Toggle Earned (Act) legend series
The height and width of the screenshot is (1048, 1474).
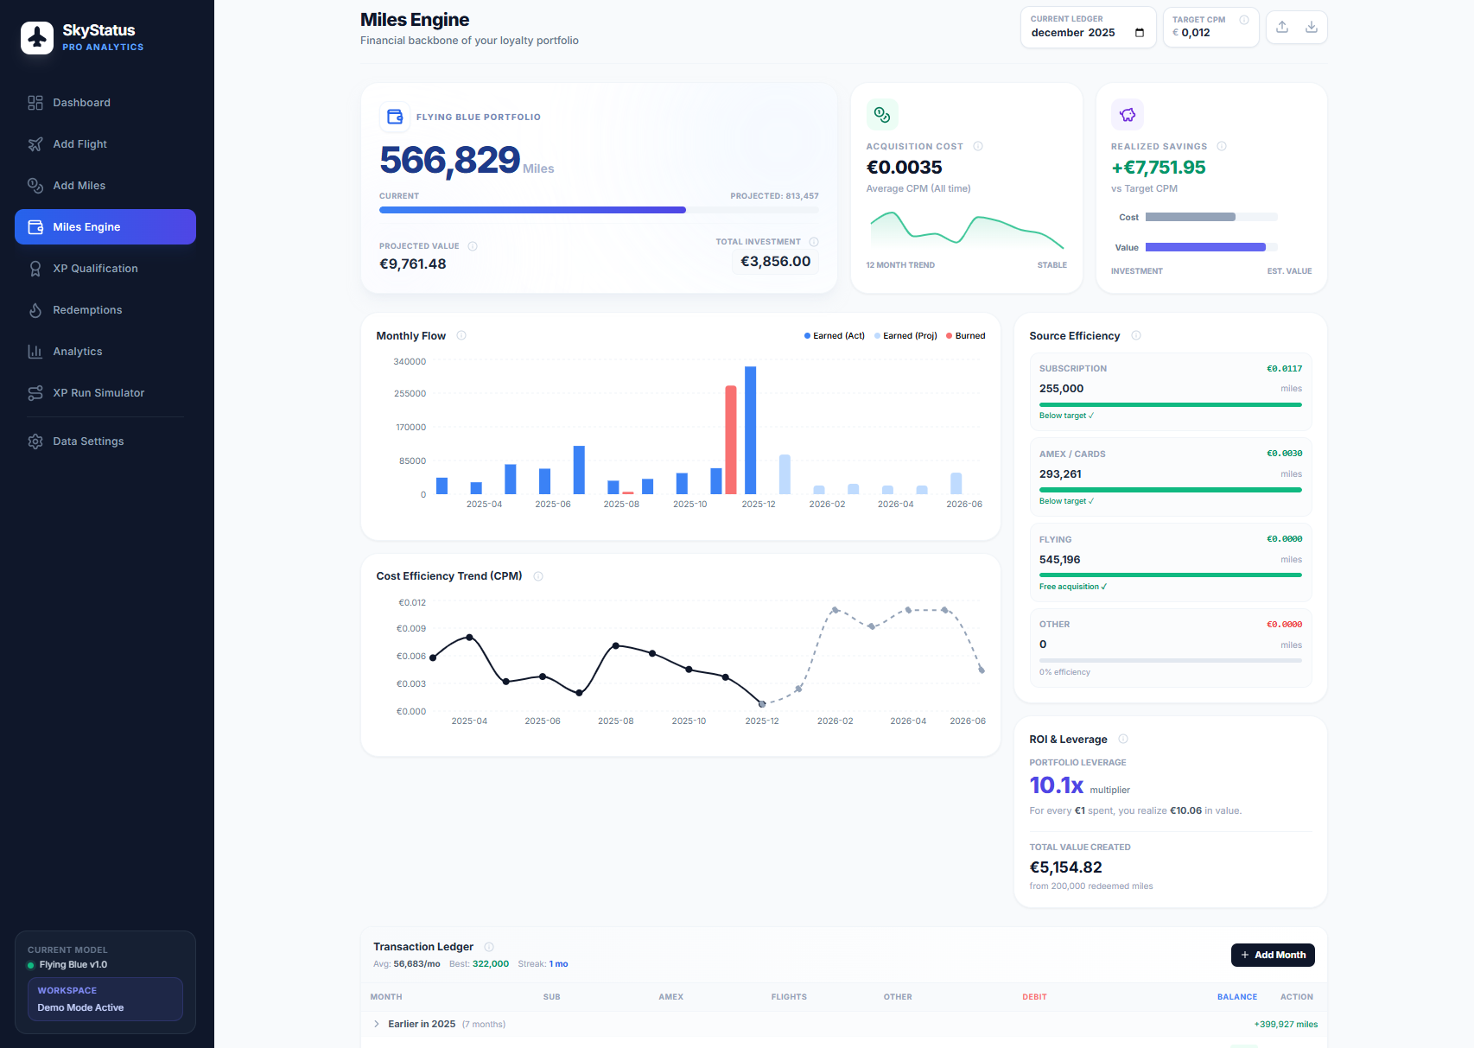tap(834, 336)
